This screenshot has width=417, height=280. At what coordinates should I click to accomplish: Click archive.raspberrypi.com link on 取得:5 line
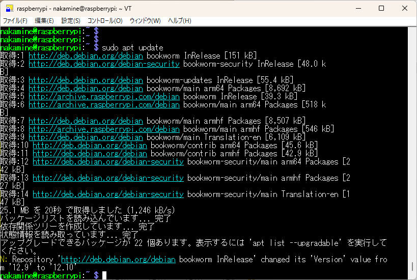104,96
